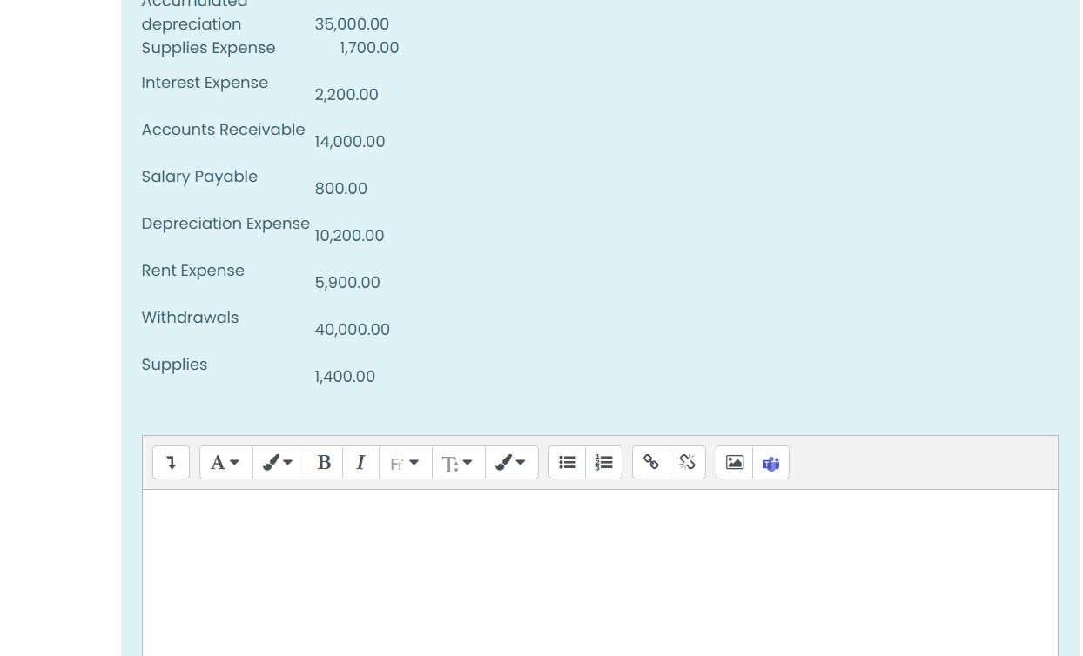Open the Microsoft Teams meeting tool
Image resolution: width=1083 pixels, height=656 pixels.
pos(770,462)
